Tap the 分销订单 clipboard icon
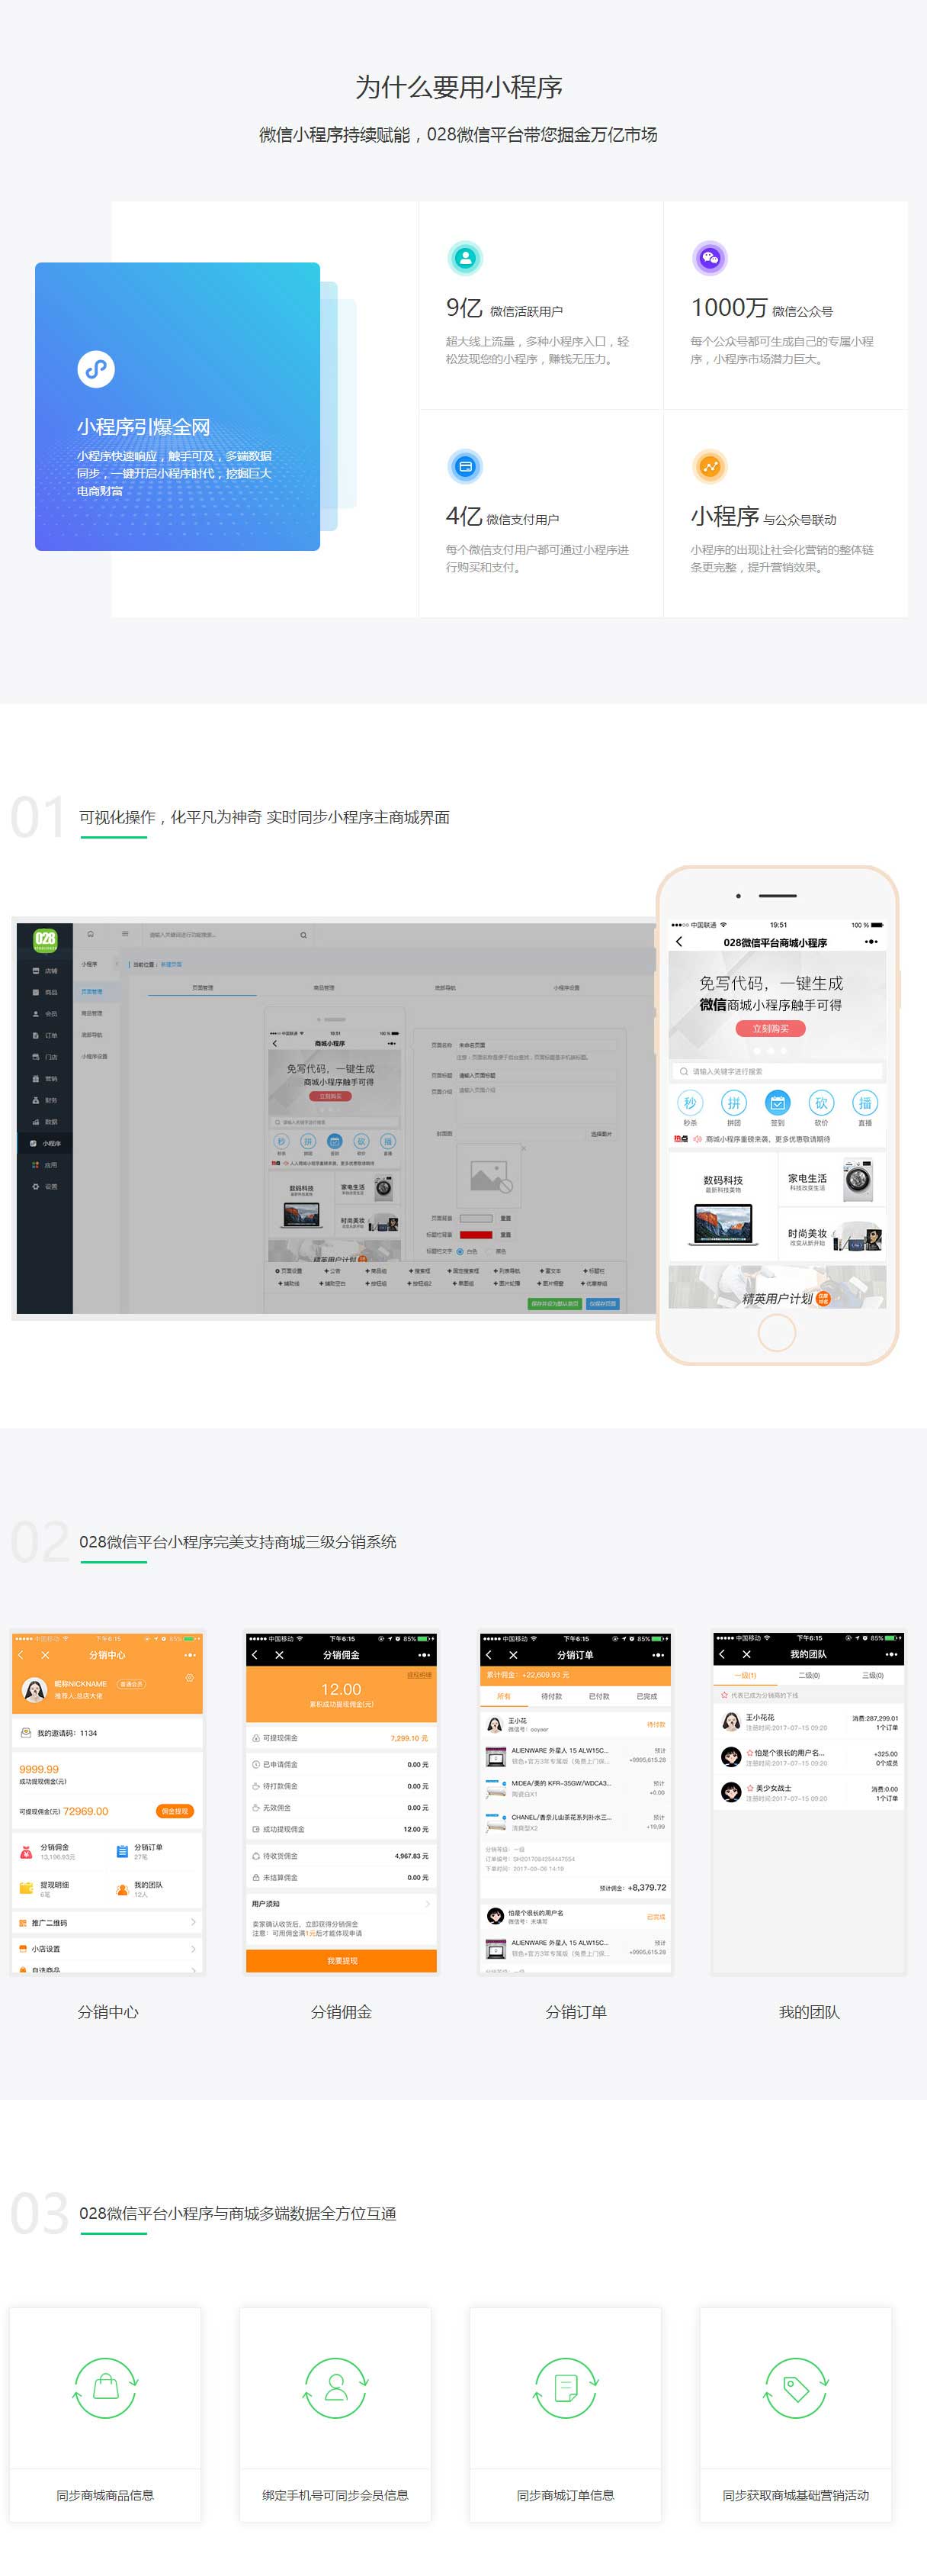 pos(123,1851)
